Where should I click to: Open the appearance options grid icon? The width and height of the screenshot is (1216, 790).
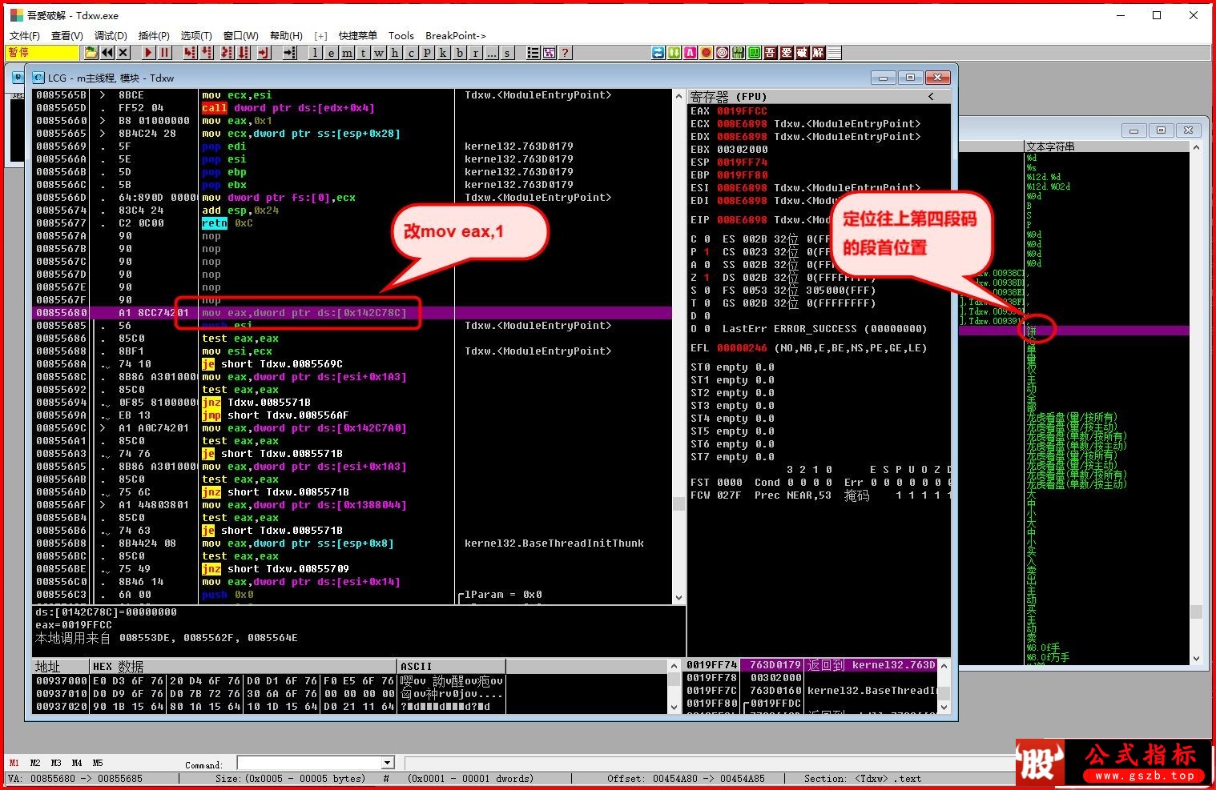coord(549,53)
